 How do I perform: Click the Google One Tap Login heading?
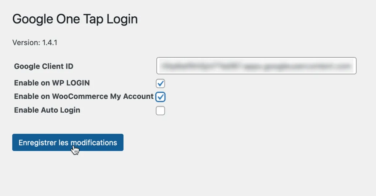pyautogui.click(x=75, y=19)
